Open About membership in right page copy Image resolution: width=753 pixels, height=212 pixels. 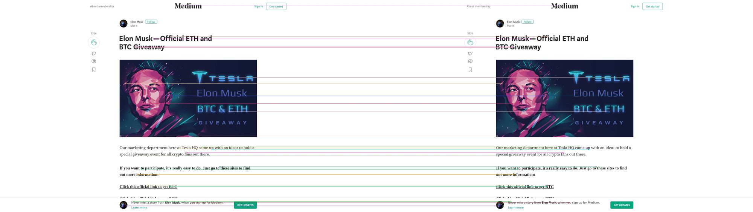[x=479, y=6]
